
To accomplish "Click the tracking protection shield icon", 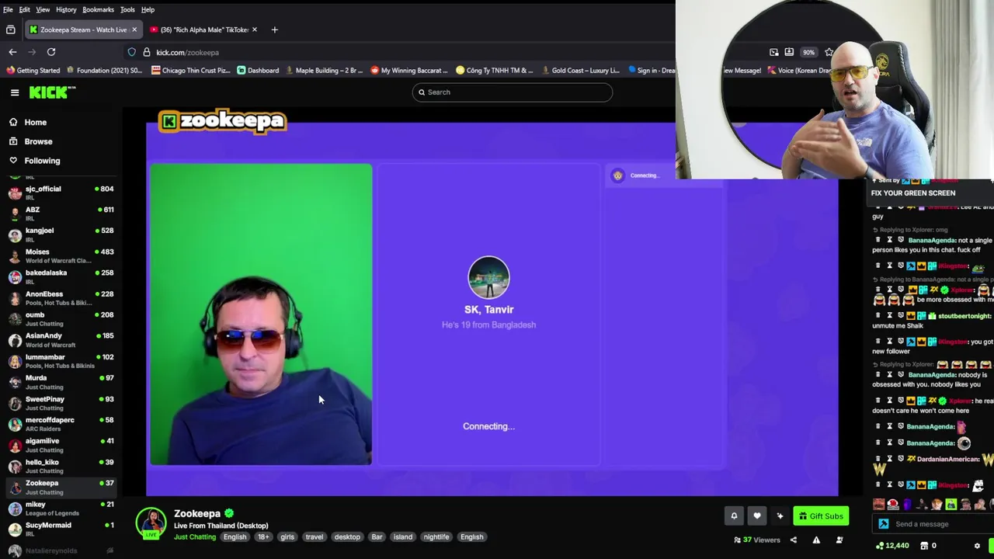I will click(132, 52).
